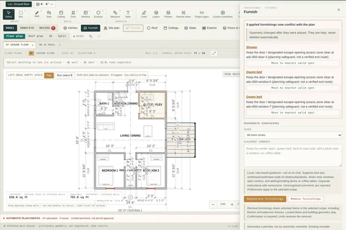Activate the Enclose tool
This screenshot has height=230, width=346.
pos(98,14)
